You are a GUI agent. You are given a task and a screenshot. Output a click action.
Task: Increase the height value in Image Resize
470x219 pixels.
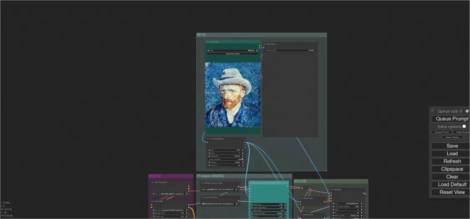pyautogui.click(x=243, y=153)
